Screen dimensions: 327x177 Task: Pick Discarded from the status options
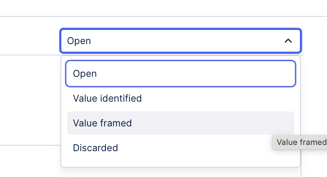click(180, 148)
